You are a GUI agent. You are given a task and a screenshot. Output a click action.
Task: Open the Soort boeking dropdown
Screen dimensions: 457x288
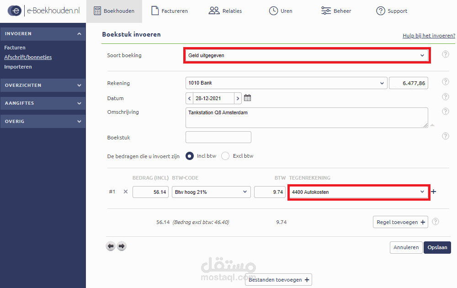(x=307, y=55)
